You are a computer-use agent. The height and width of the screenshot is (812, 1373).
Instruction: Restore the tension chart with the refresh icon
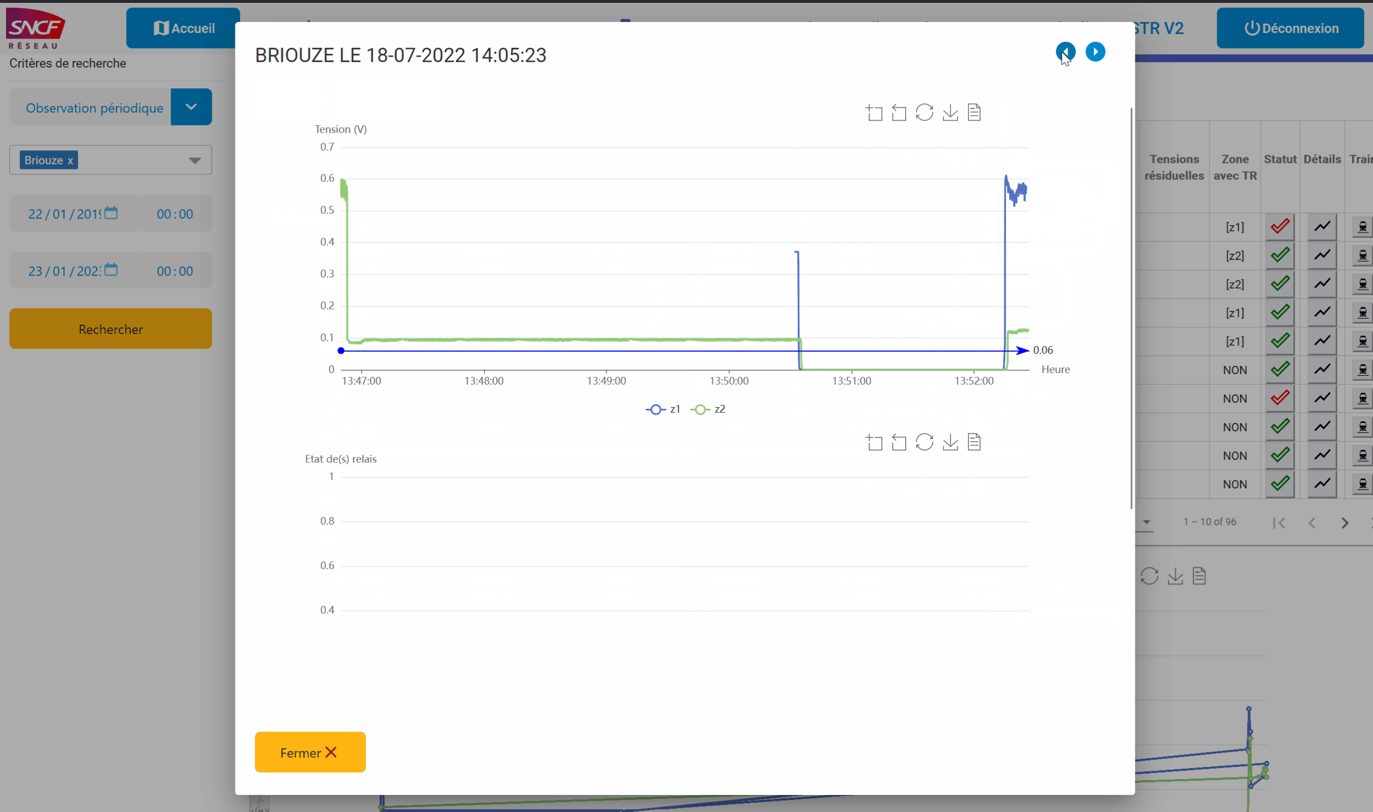924,113
